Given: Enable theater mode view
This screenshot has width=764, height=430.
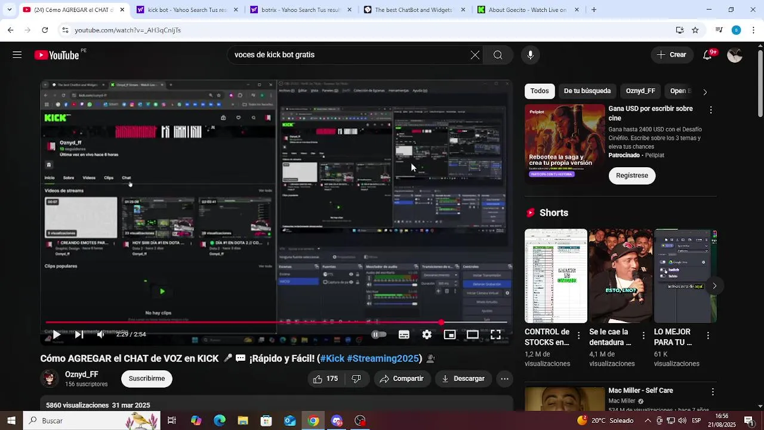Looking at the screenshot, I should click(x=472, y=334).
